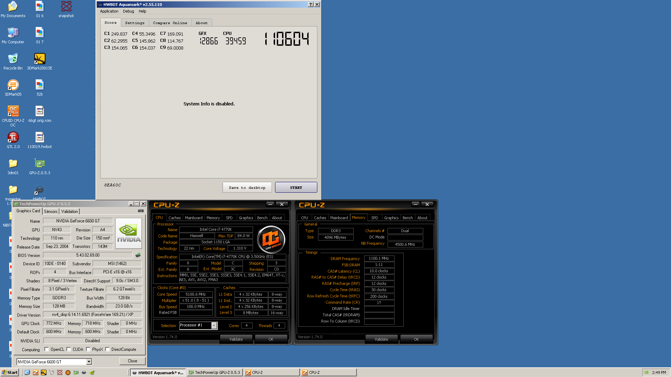This screenshot has height=377, width=671.
Task: Click the GPU-Z BIOS save icon
Action: click(138, 255)
